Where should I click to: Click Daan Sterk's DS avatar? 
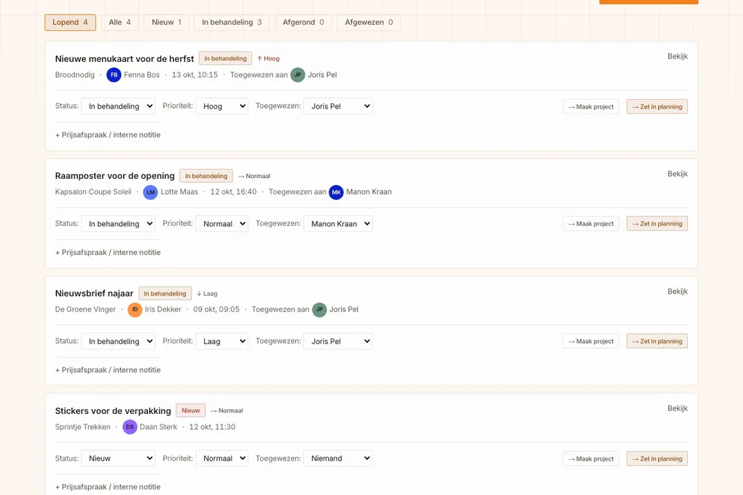pyautogui.click(x=130, y=427)
